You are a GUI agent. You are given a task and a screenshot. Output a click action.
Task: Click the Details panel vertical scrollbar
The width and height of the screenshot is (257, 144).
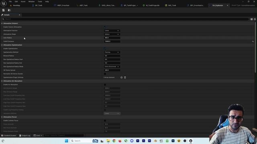[x=255, y=47]
